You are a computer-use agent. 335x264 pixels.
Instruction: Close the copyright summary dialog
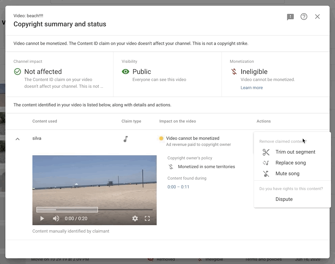click(317, 17)
